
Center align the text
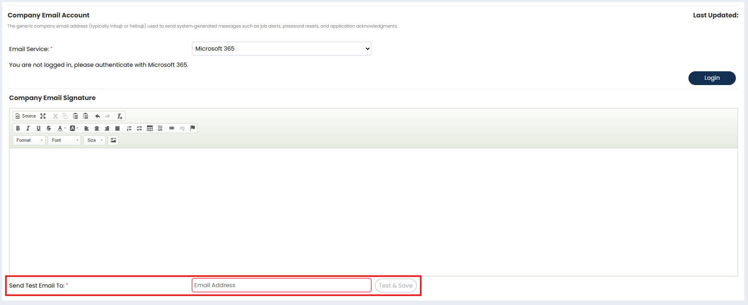coord(97,128)
